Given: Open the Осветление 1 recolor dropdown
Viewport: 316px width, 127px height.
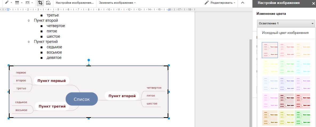Looking at the screenshot, I should (x=286, y=24).
